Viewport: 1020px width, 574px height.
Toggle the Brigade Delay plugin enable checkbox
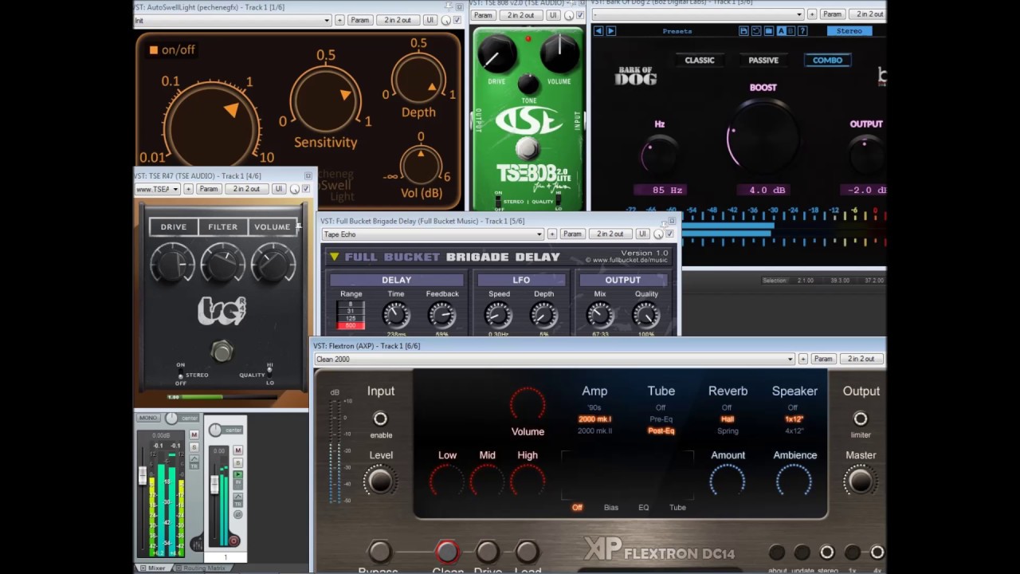point(669,234)
